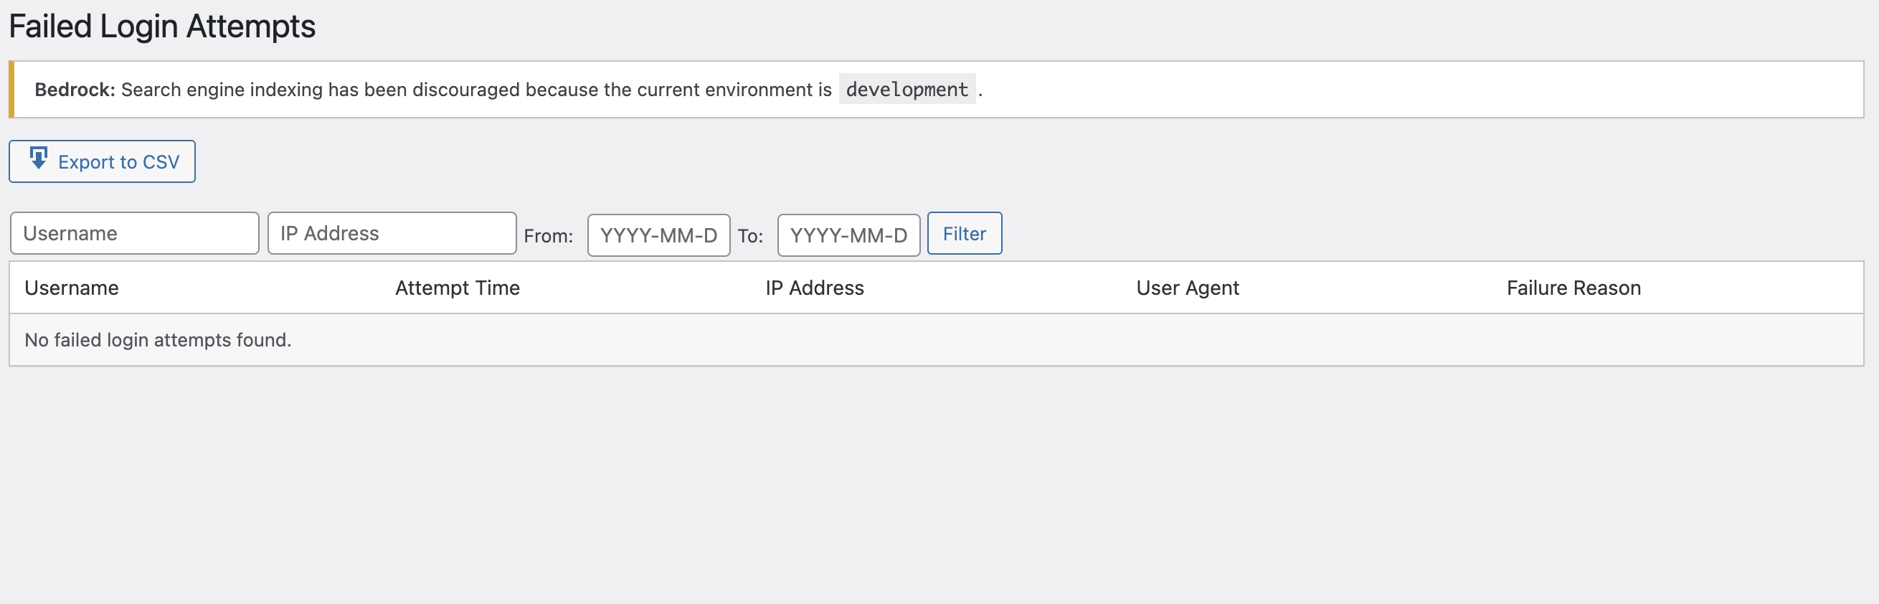1879x604 pixels.
Task: Open the From date field
Action: (658, 235)
